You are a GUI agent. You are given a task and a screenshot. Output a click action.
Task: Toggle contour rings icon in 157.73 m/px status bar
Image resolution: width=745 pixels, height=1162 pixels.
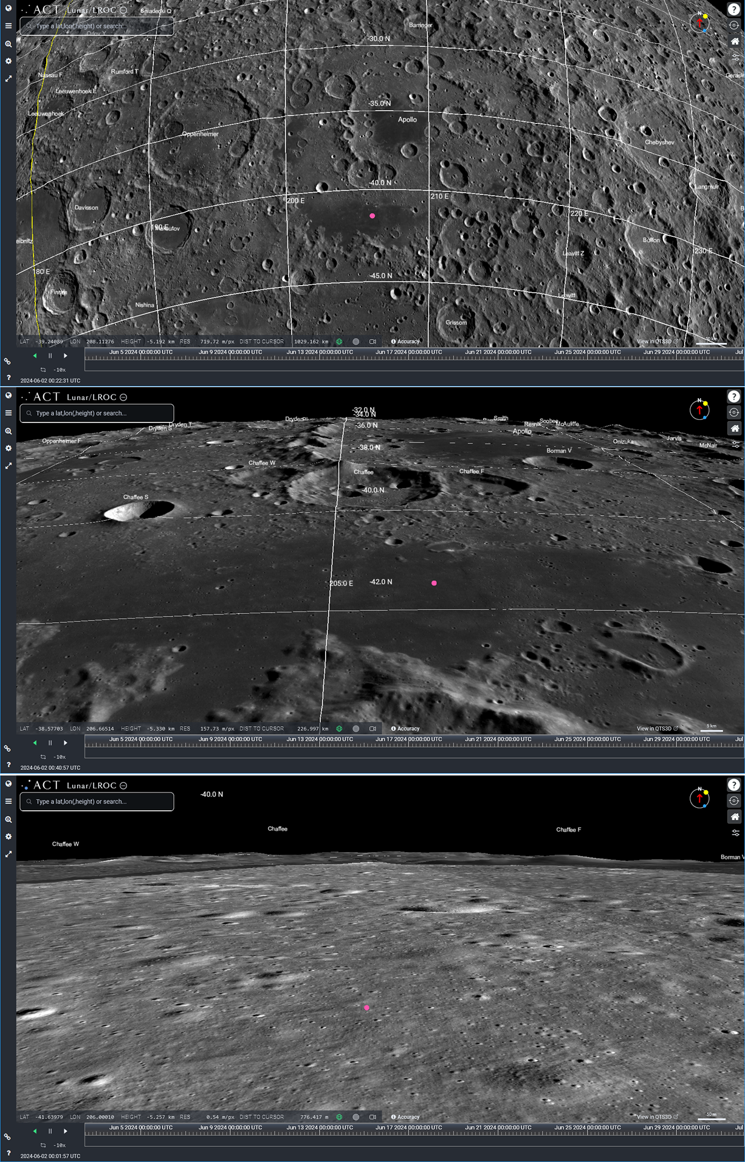pos(356,729)
